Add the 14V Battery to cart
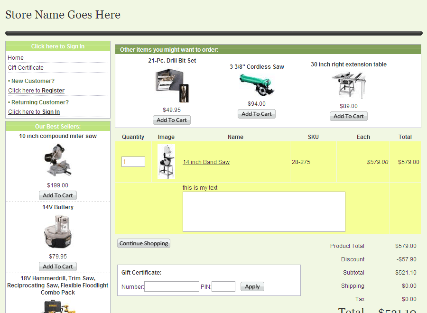 (x=58, y=267)
